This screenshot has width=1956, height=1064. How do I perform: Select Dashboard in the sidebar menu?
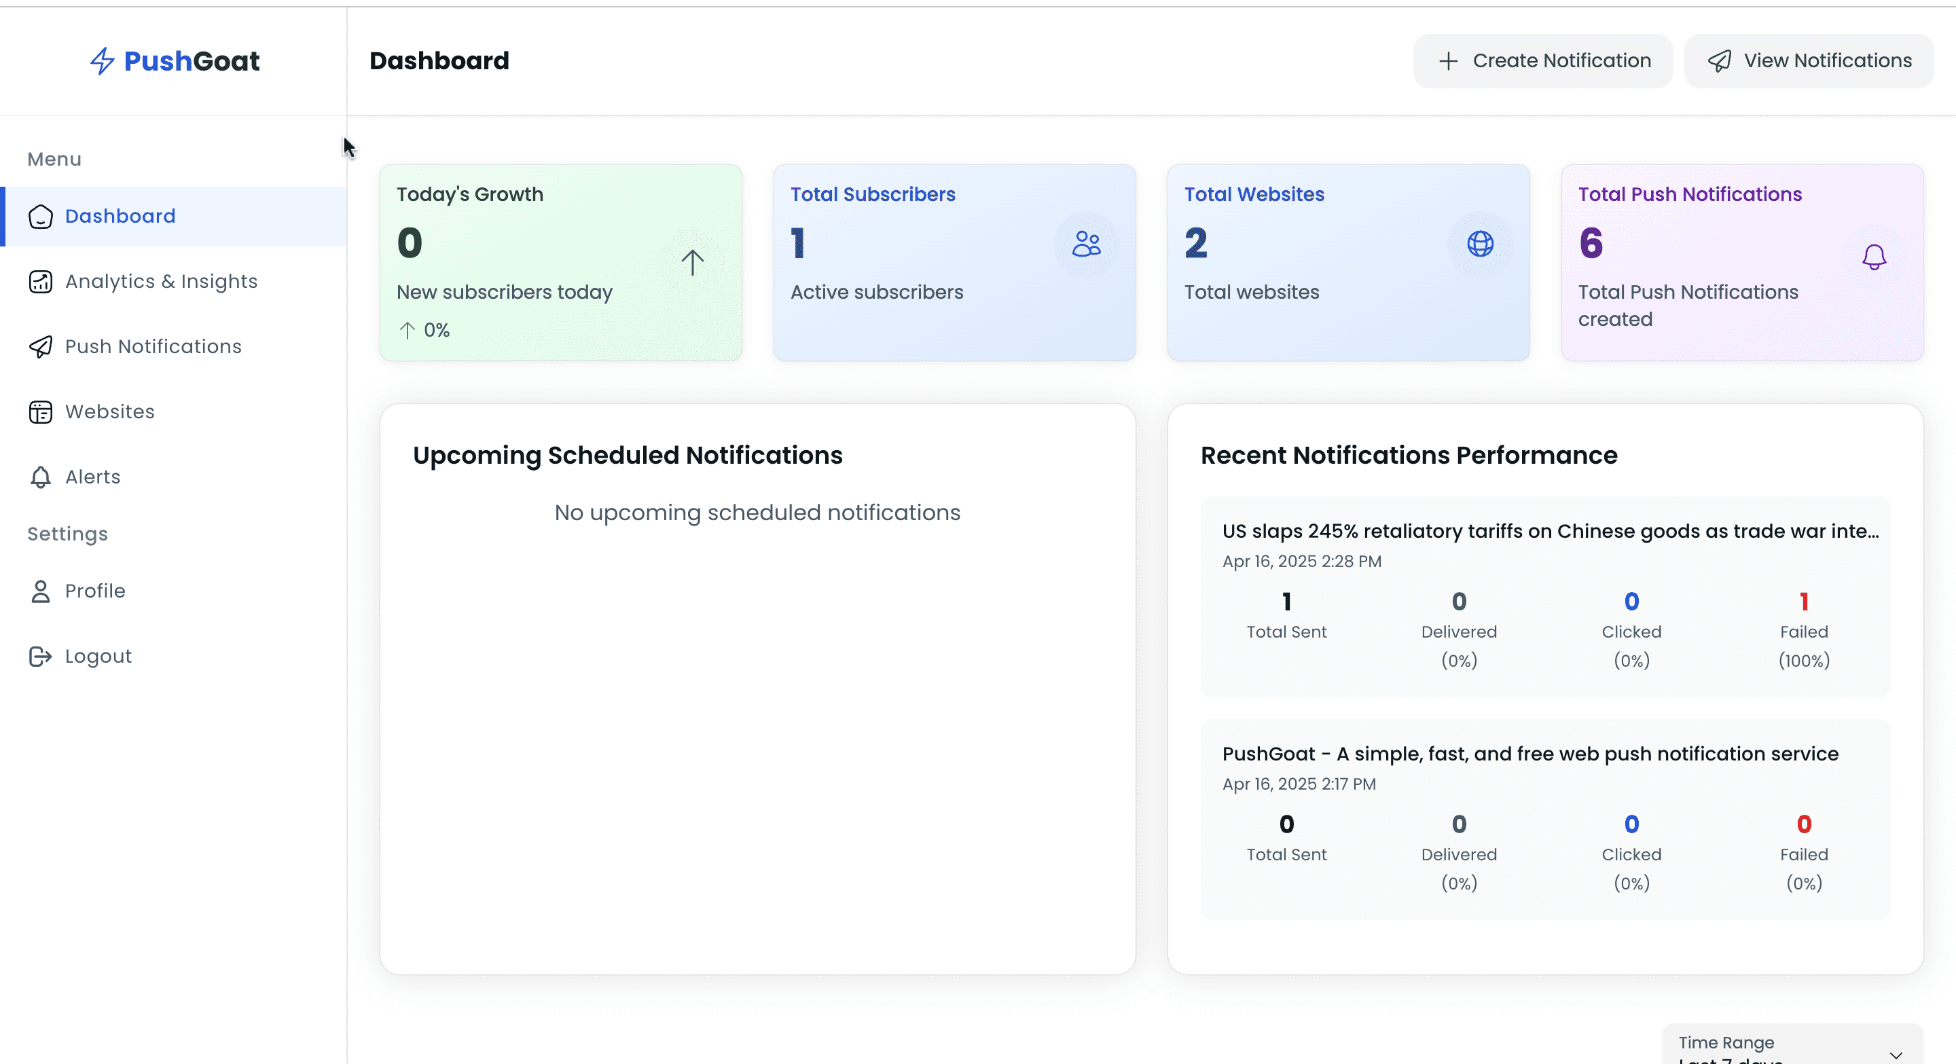click(120, 217)
